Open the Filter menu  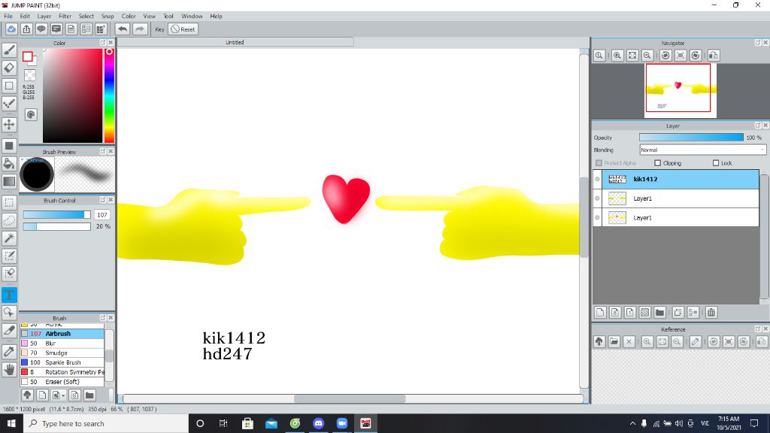pyautogui.click(x=65, y=17)
